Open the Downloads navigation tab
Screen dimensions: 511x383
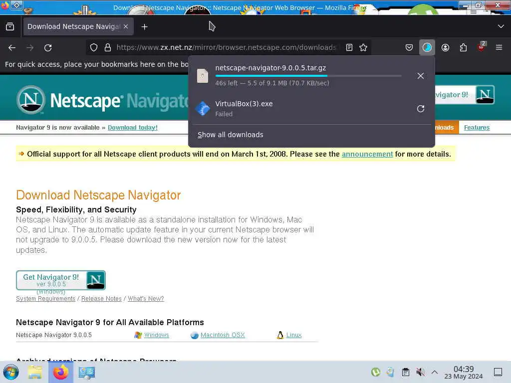pos(447,128)
